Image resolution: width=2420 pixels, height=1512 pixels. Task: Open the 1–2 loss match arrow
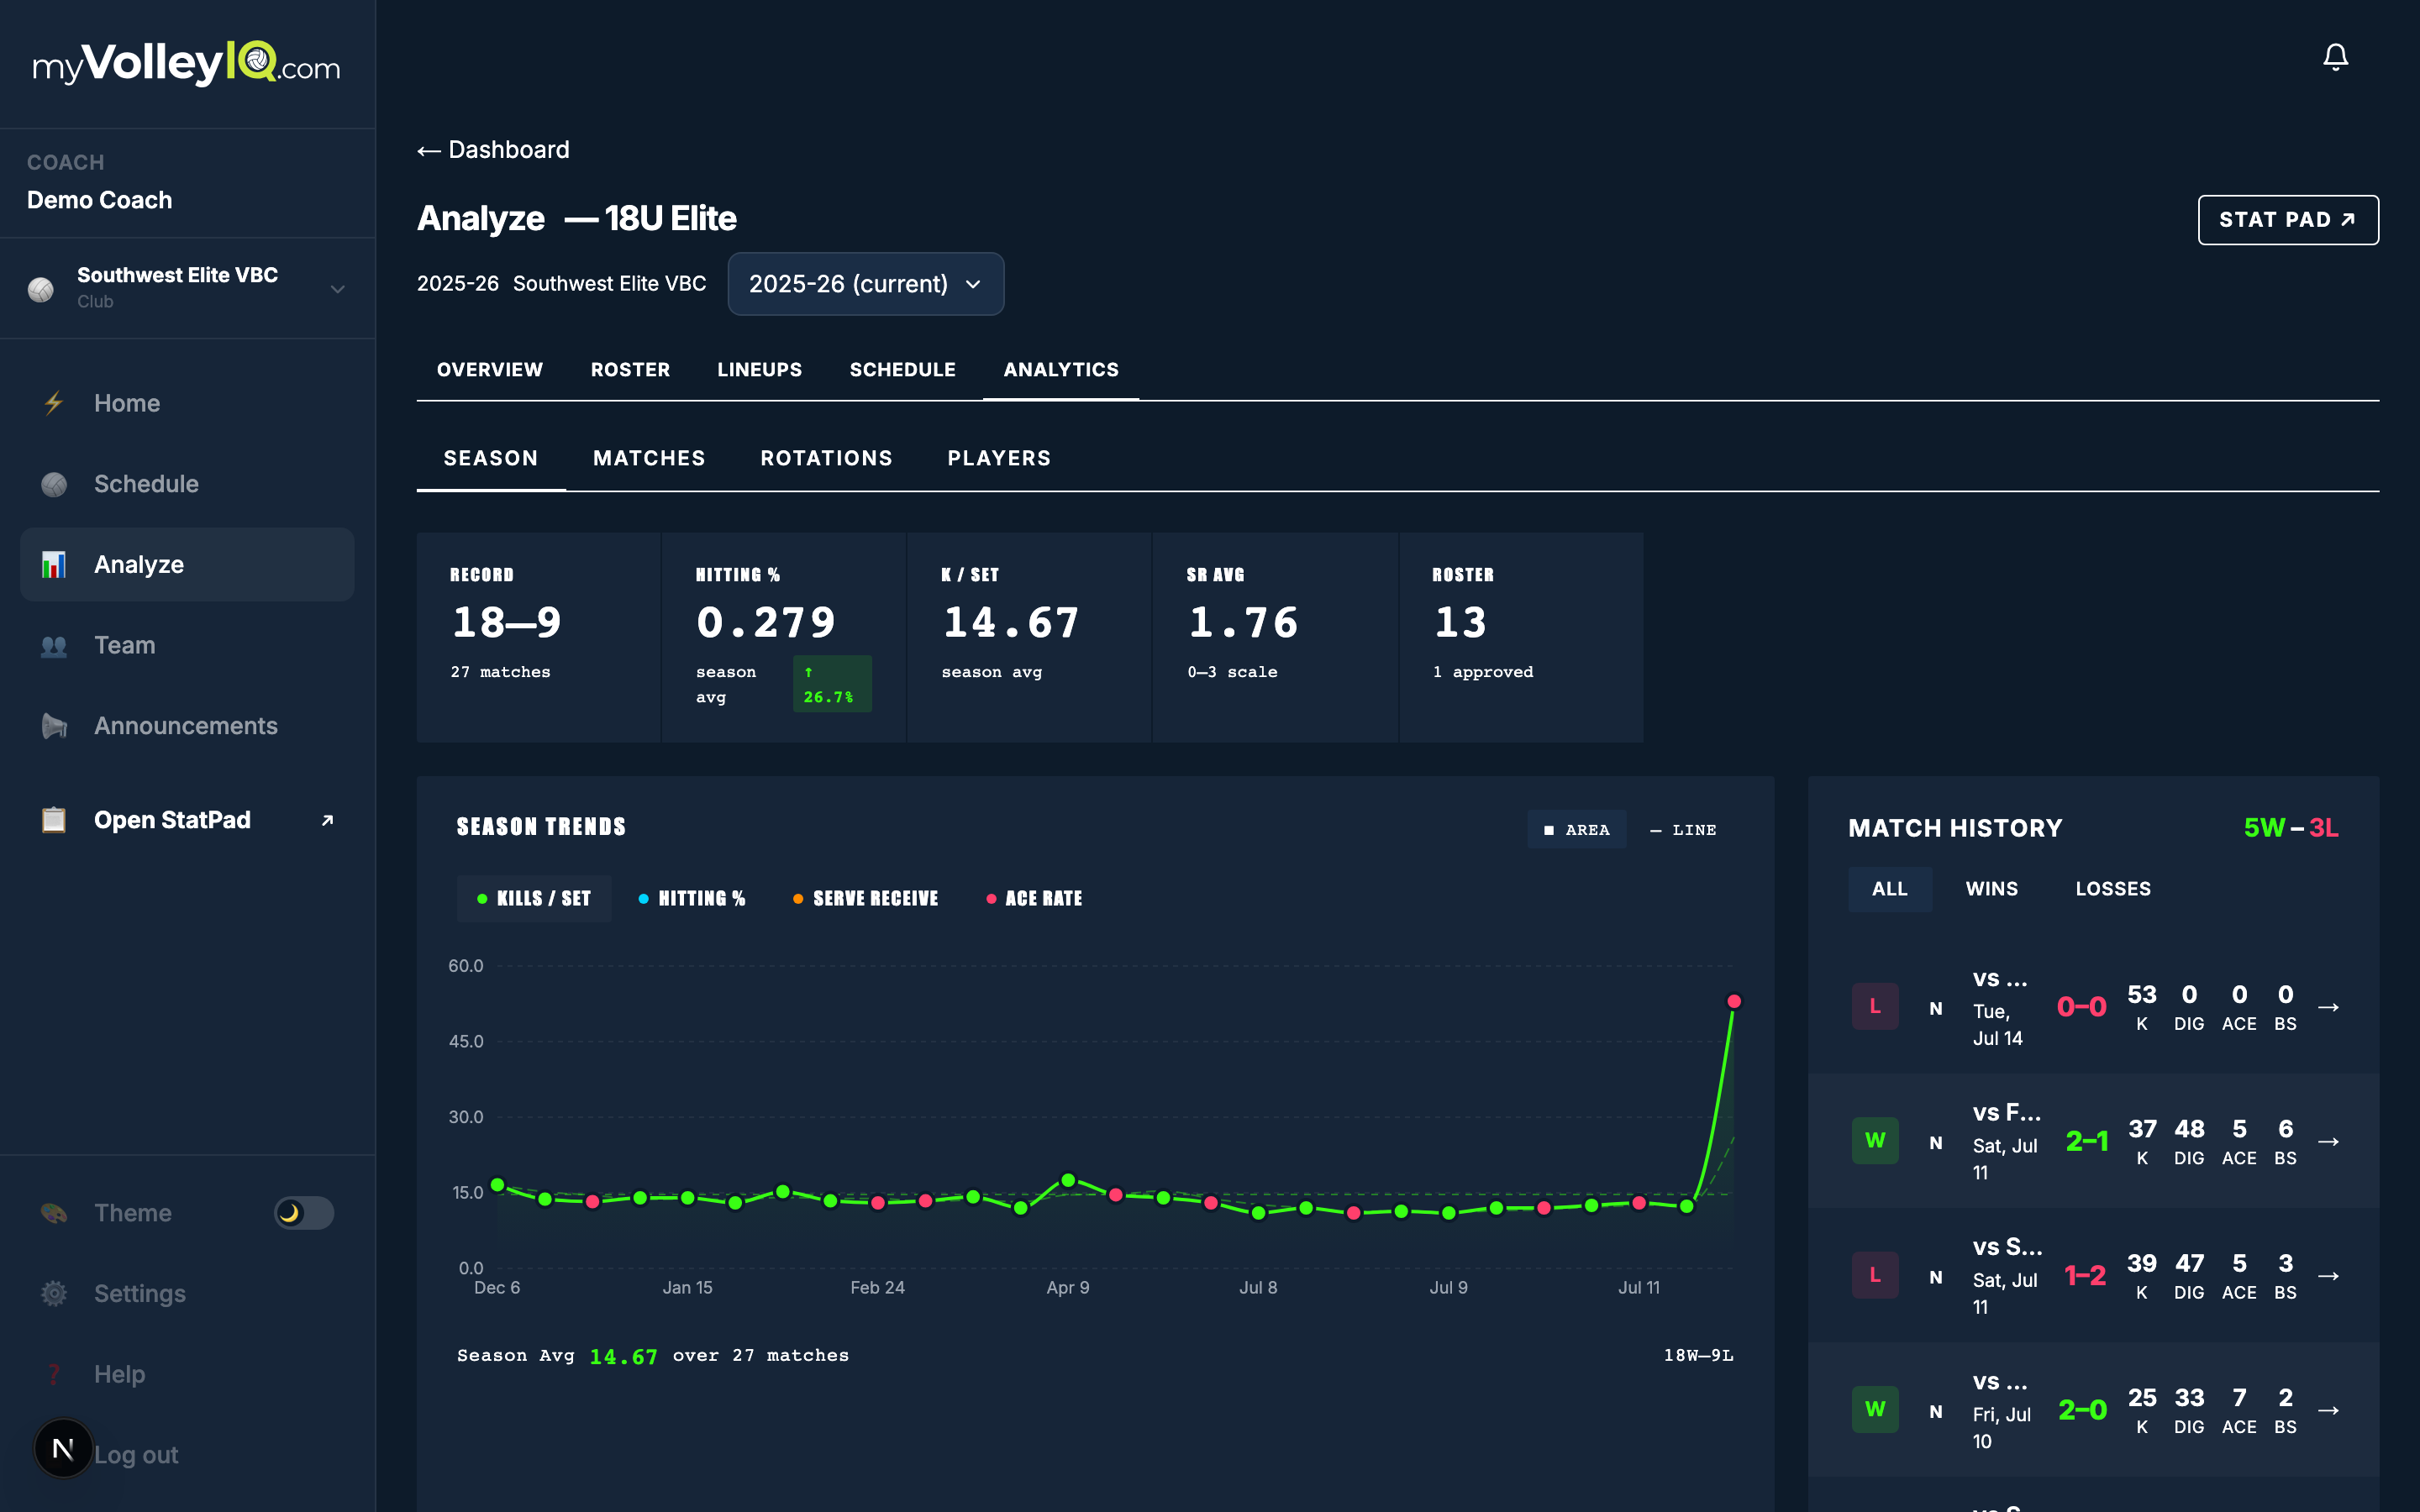[x=2328, y=1276]
